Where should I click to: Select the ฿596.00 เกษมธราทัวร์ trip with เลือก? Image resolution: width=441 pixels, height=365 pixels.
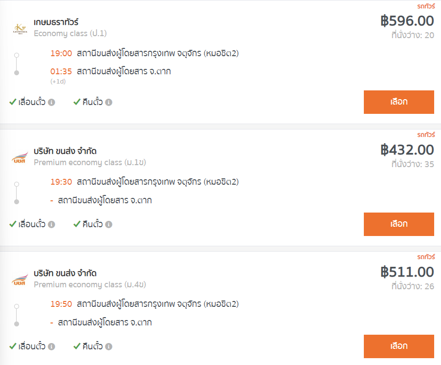[399, 102]
